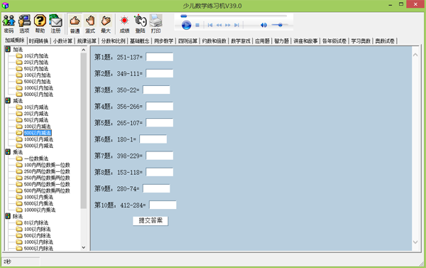This screenshot has width=426, height=268.
Task: Open the 数学游戏 tab
Action: click(241, 41)
